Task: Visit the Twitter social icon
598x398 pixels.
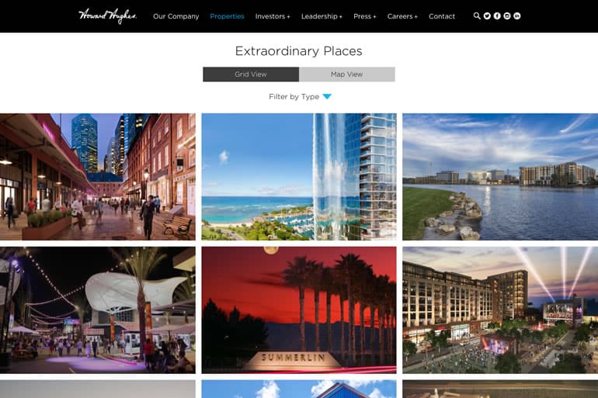Action: click(487, 16)
